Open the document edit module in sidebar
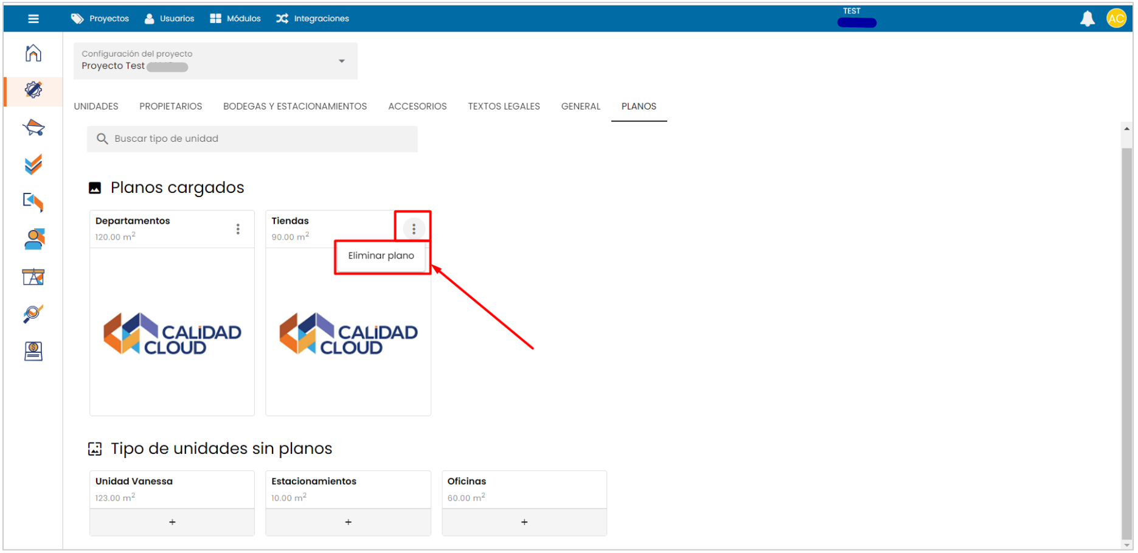Image resolution: width=1138 pixels, height=553 pixels. (x=33, y=202)
